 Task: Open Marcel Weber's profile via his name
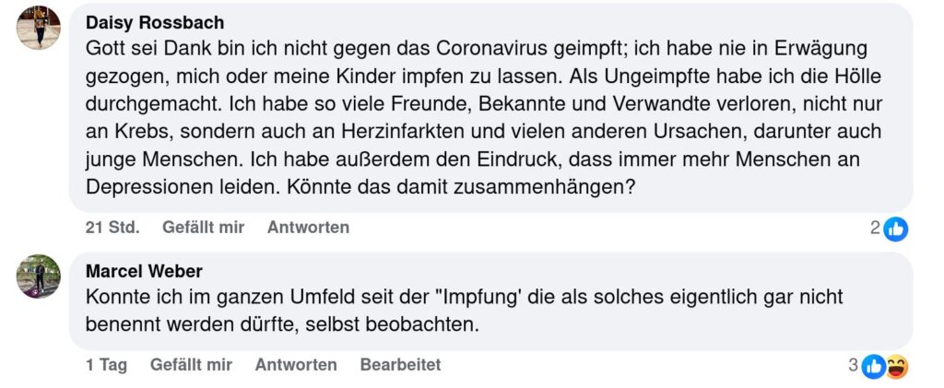pos(144,271)
